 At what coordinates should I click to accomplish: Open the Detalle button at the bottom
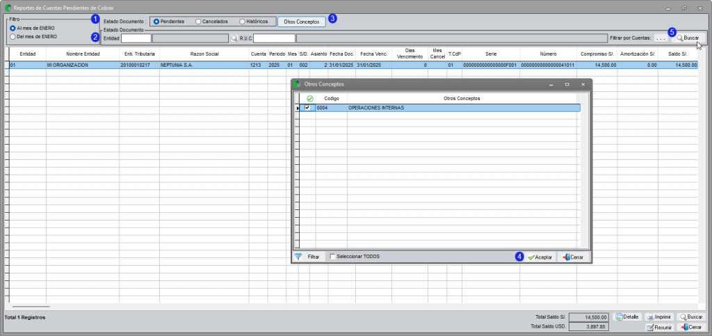pos(628,317)
